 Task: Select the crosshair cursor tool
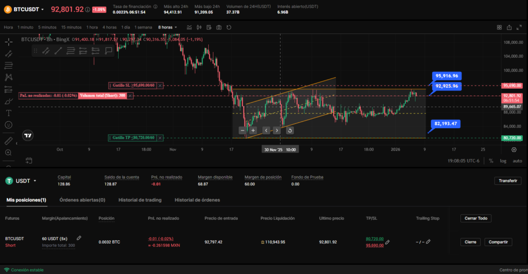(x=8, y=42)
